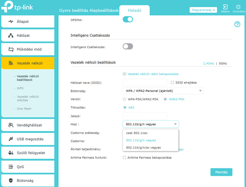Viewport: 246px width, 187px height.
Task: Click the Újraindítás reboot icon
Action: click(238, 7)
